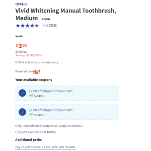Click the first Mfr.coupon label
The width and height of the screenshot is (151, 151).
pos(37,96)
